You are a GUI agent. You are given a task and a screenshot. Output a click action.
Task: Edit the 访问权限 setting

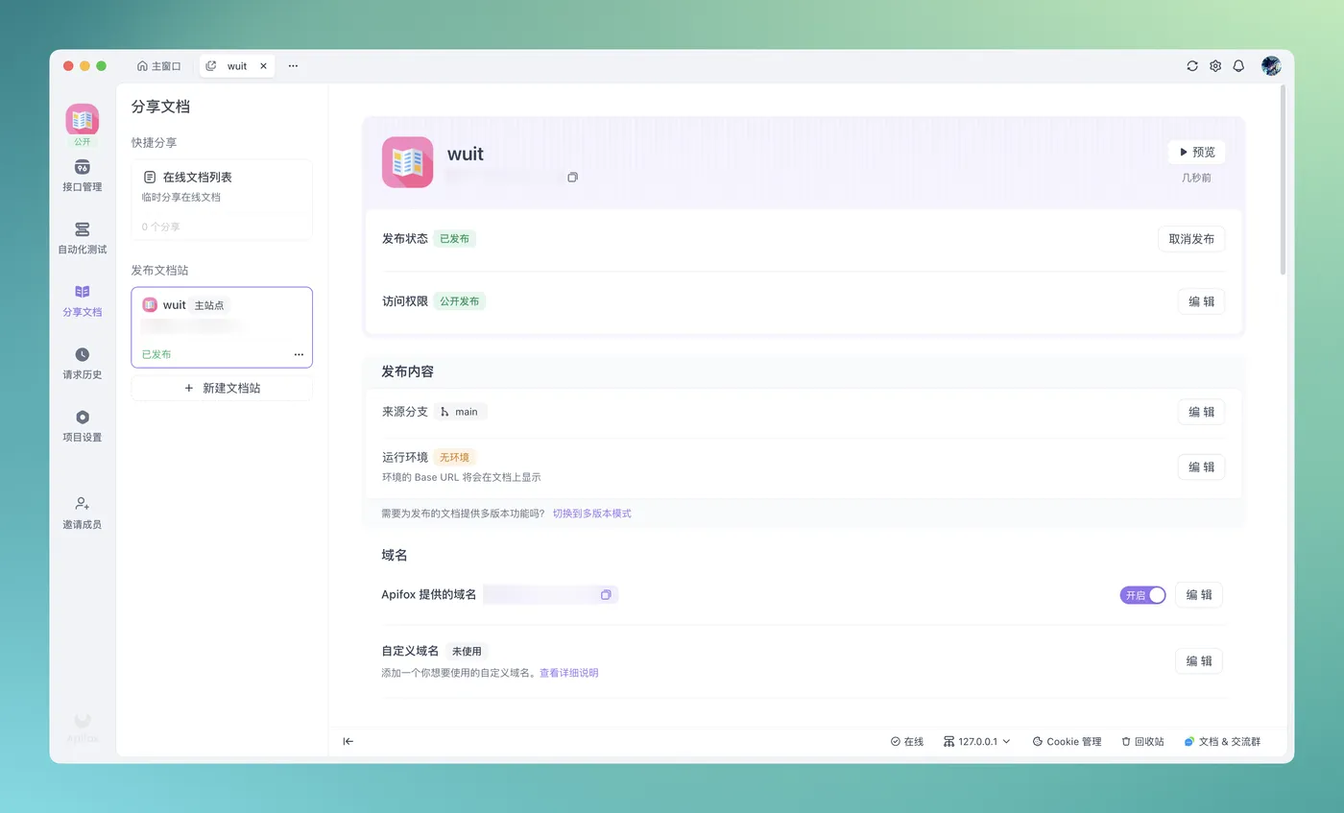pos(1201,301)
